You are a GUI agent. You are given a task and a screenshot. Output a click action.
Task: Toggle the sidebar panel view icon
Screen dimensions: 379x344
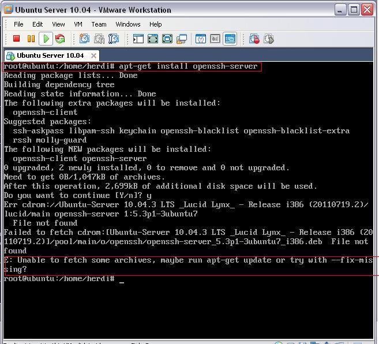click(138, 39)
